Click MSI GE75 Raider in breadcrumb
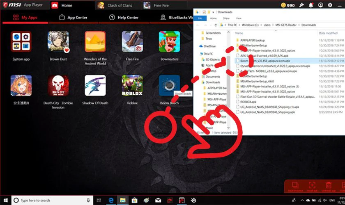345x205 pixels. [x=286, y=25]
